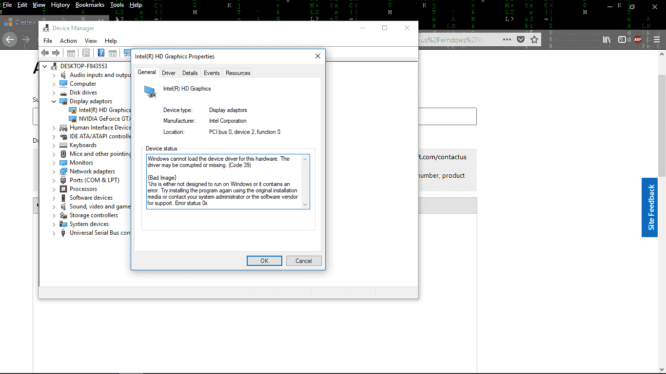This screenshot has width=666, height=374.
Task: Expand the Computer category
Action: pos(54,84)
